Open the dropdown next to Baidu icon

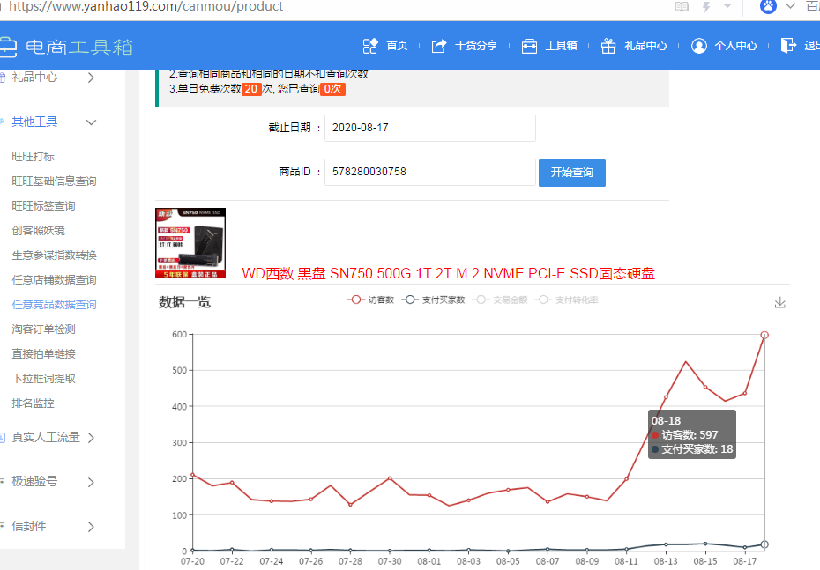790,6
